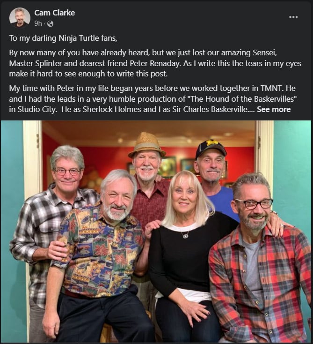Click Cam Clarke's profile picture avatar
Screen dimensions: 313x344
click(20, 17)
